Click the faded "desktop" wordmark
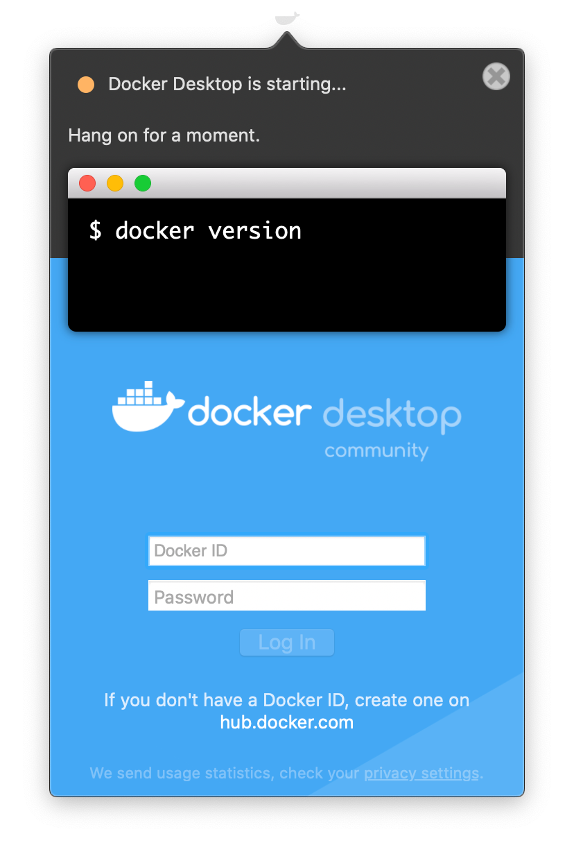The height and width of the screenshot is (852, 574). coord(392,415)
